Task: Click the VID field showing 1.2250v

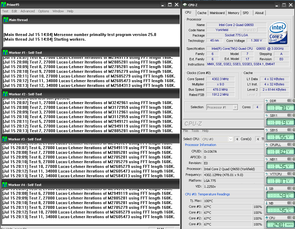Action: click(x=234, y=187)
